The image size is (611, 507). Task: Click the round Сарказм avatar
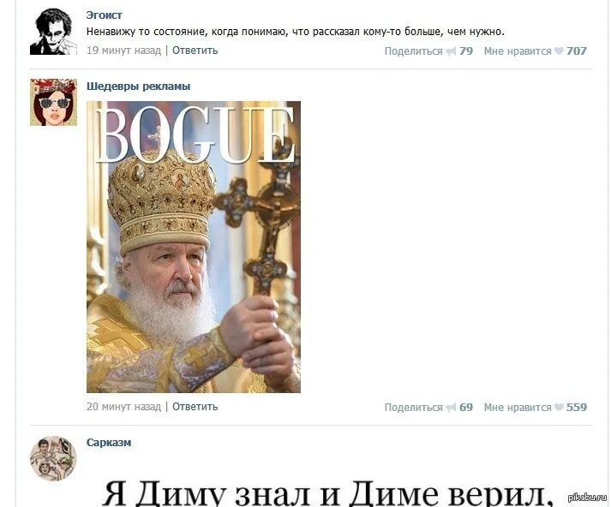[53, 458]
